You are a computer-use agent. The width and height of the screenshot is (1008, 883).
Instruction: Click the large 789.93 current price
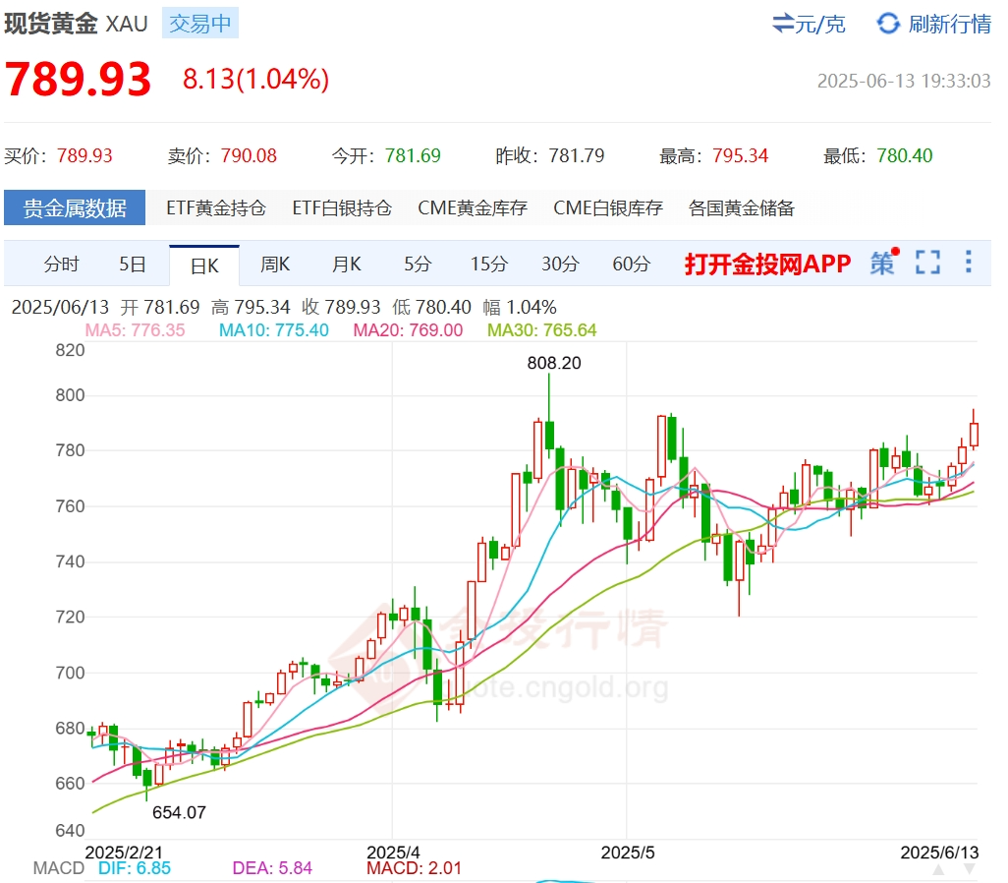pos(78,80)
